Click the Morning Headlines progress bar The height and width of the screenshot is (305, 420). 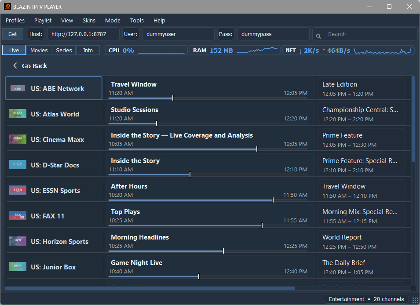[208, 251]
